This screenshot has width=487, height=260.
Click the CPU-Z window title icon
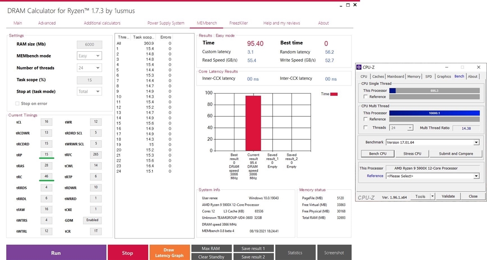[x=359, y=67]
